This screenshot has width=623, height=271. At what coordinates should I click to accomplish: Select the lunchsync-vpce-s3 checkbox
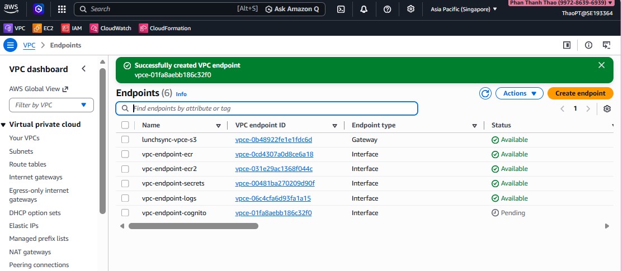(x=125, y=140)
